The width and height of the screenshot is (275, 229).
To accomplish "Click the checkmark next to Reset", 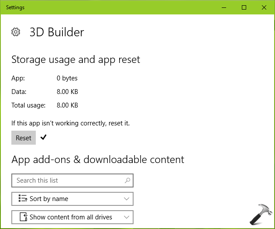I will pyautogui.click(x=43, y=137).
